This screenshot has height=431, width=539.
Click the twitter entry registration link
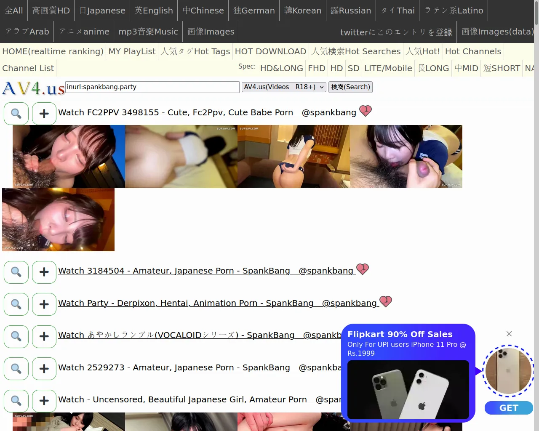396,32
